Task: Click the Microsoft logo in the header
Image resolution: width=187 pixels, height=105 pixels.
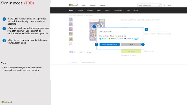Action: tap(73, 5)
